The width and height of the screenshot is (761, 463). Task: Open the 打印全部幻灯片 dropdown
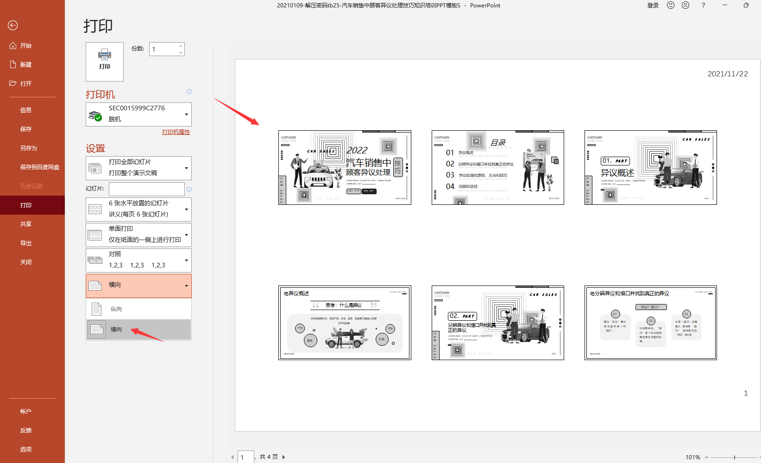[x=138, y=168]
